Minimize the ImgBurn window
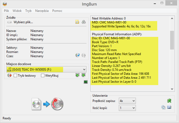This screenshot has height=123, width=179. click(x=155, y=3)
